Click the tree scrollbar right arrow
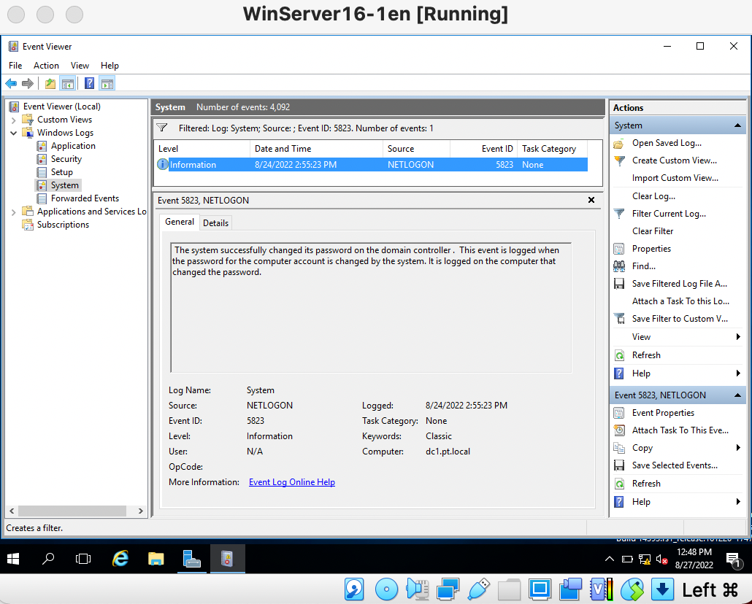This screenshot has height=604, width=752. (140, 511)
